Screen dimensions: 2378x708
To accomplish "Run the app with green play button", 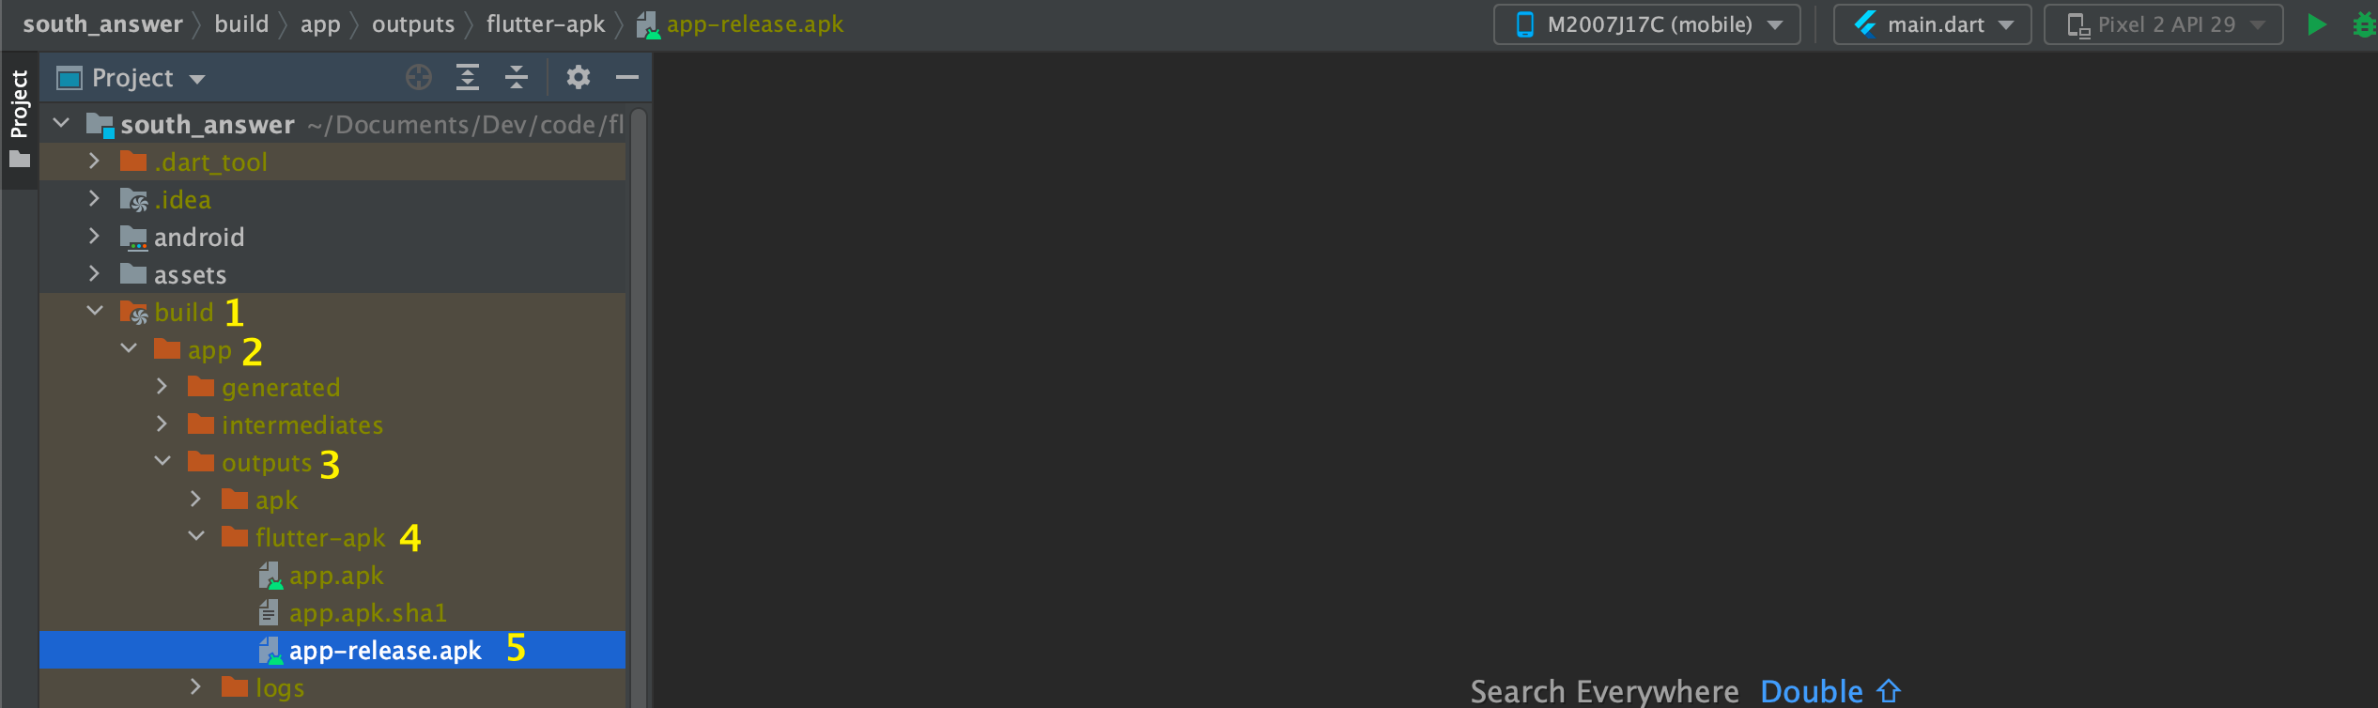I will 2317,24.
